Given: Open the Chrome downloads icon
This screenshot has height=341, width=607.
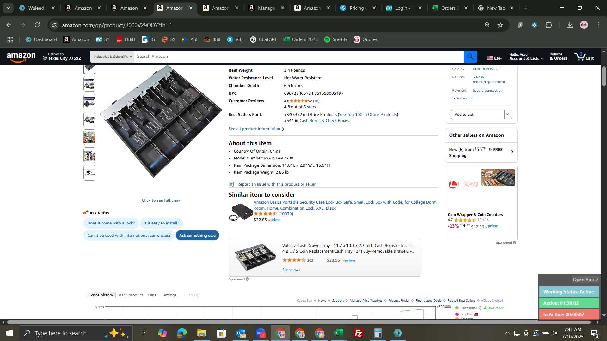Looking at the screenshot, I should pos(570,25).
